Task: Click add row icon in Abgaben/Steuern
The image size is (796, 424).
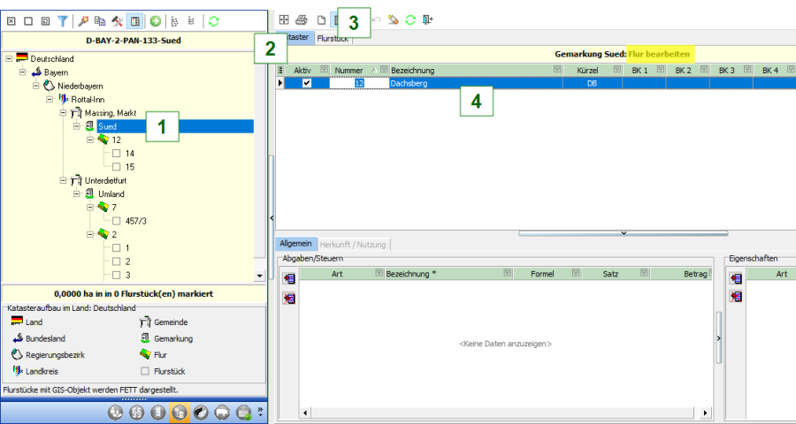Action: [289, 279]
